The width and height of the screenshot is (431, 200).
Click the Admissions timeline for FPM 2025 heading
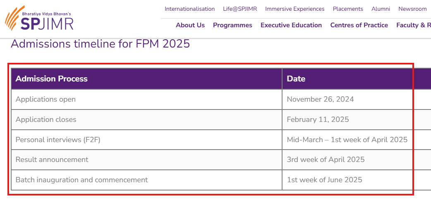click(x=101, y=44)
